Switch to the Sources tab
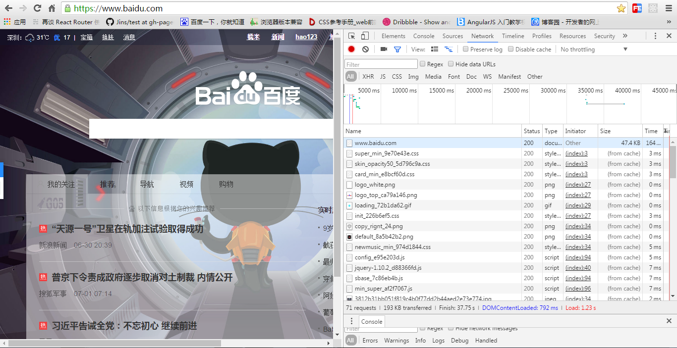 tap(452, 36)
